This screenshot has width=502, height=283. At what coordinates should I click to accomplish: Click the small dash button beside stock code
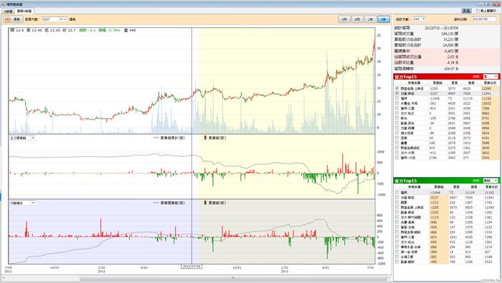pyautogui.click(x=65, y=19)
